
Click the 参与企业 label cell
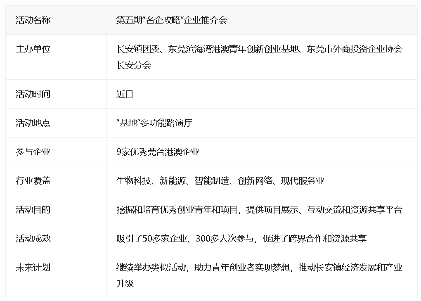click(33, 152)
